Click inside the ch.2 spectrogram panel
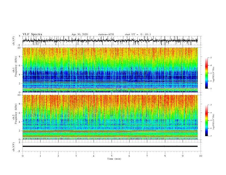Image resolution: width=226 pixels, height=175 pixels. (110, 117)
